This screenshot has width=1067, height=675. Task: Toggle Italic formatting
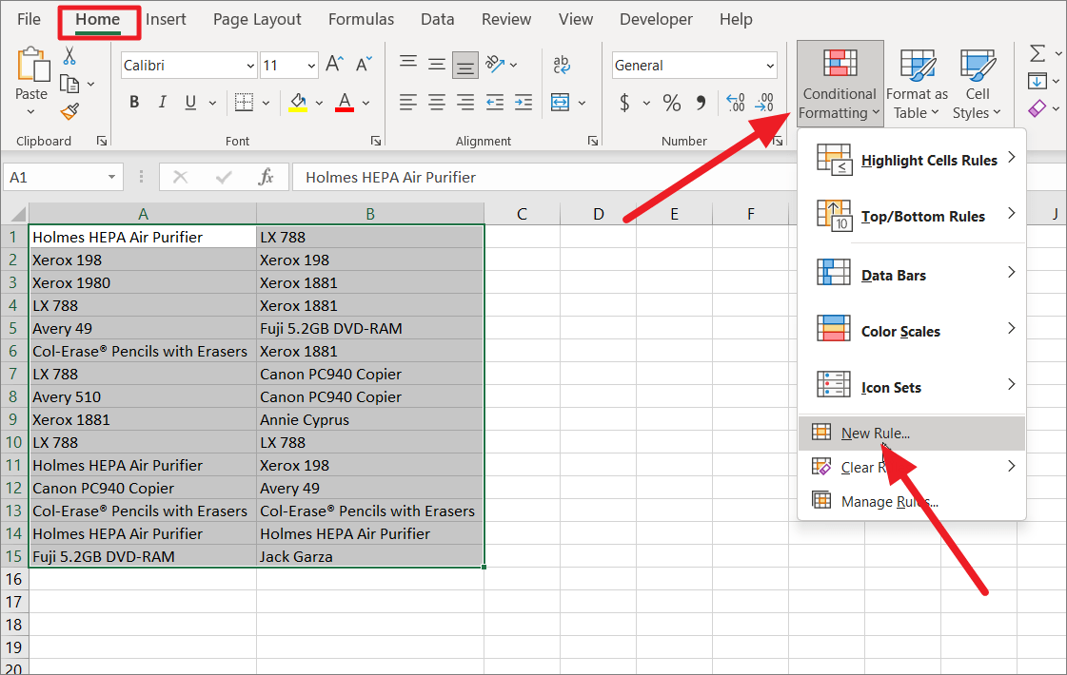163,102
